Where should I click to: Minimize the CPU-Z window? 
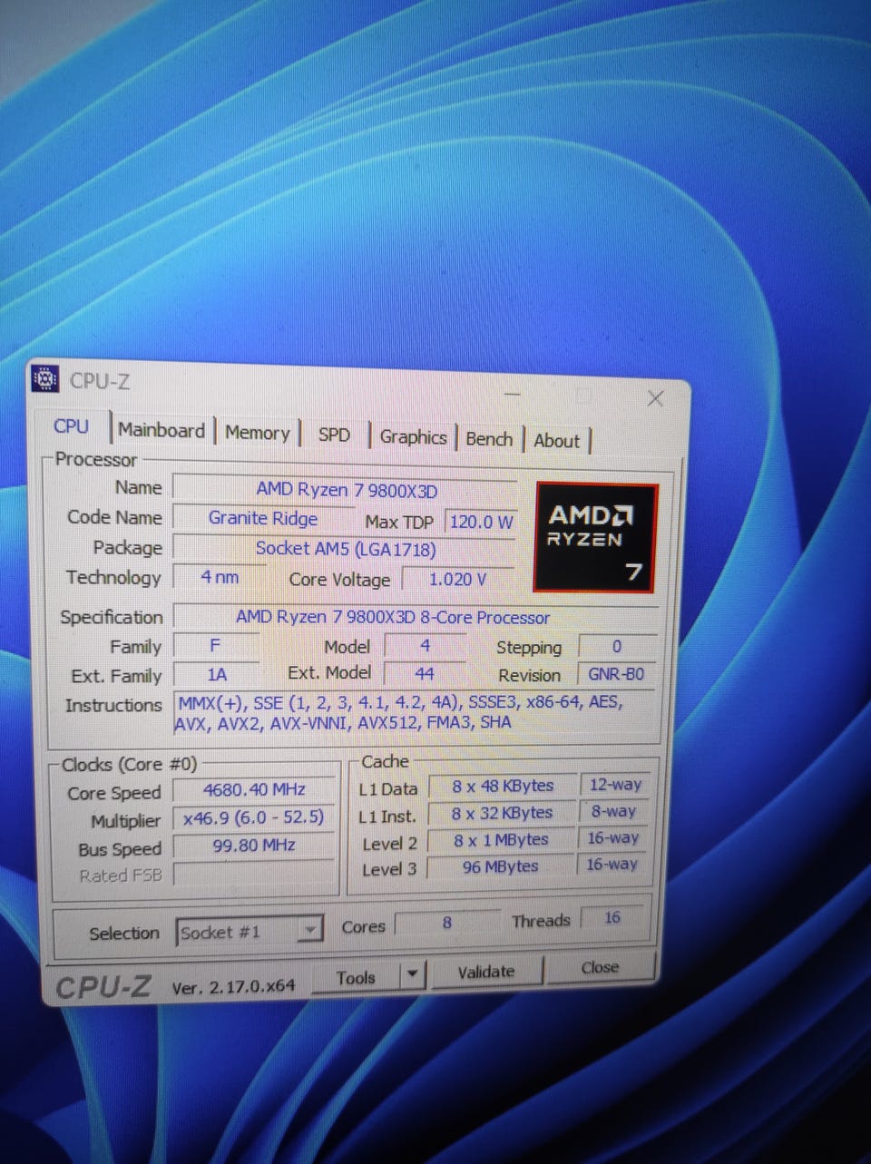(513, 394)
